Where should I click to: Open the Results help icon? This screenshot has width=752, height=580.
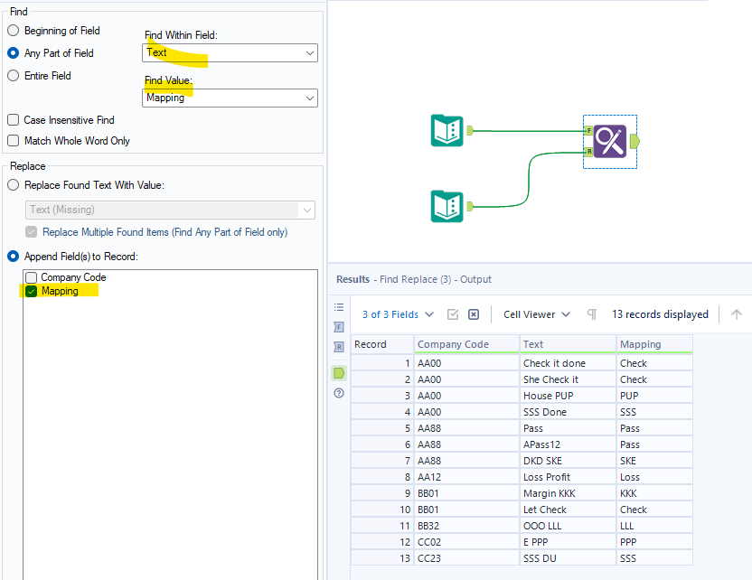(x=339, y=393)
